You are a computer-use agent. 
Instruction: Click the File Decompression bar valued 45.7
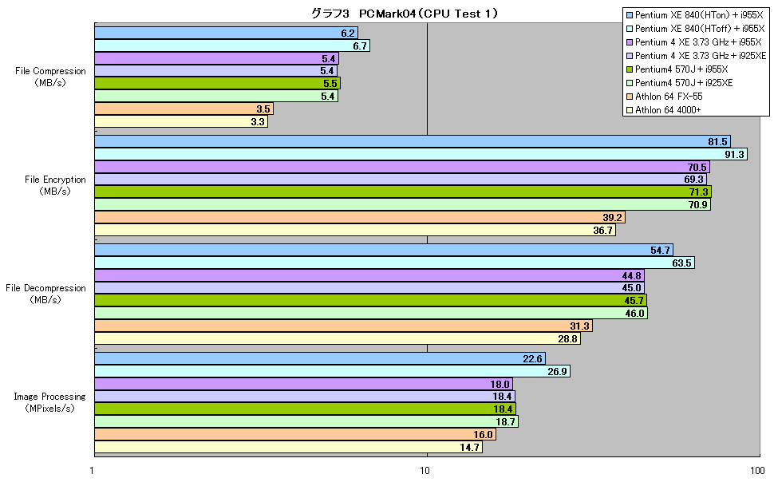370,300
